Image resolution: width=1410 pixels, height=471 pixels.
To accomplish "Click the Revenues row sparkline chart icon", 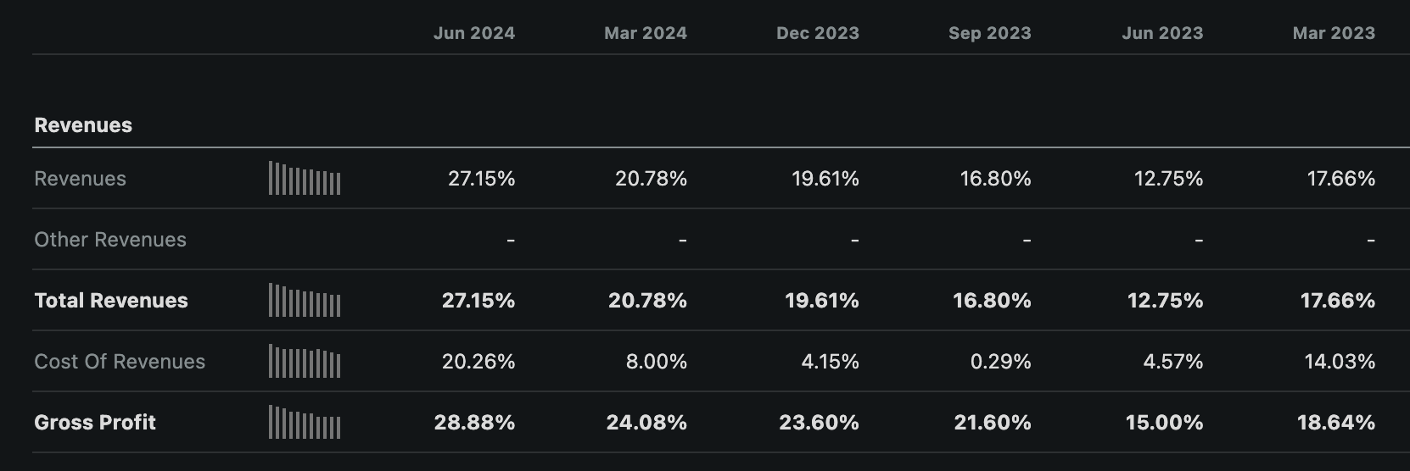I will [x=305, y=179].
